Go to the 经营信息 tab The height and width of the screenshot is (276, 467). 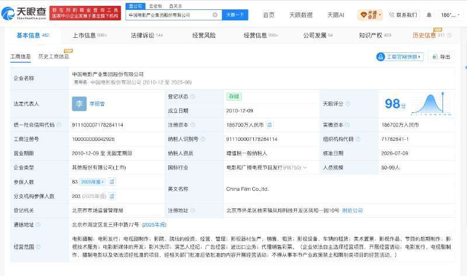pos(261,36)
